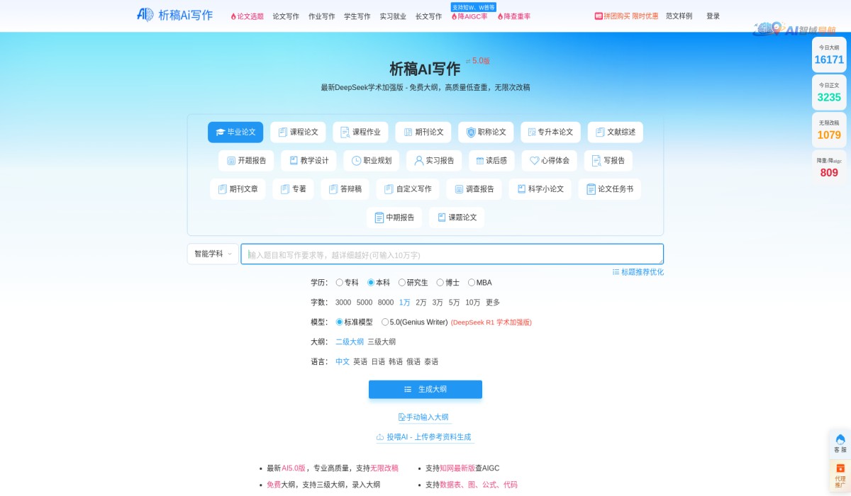Viewport: 851px width, 496px height.
Task: Pick the 中期报告 midterm report category
Action: pyautogui.click(x=394, y=218)
